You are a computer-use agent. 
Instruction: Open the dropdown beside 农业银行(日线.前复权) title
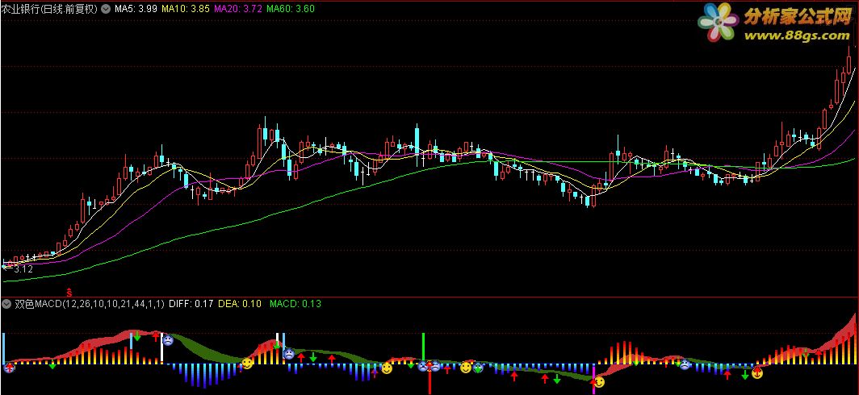[106, 10]
